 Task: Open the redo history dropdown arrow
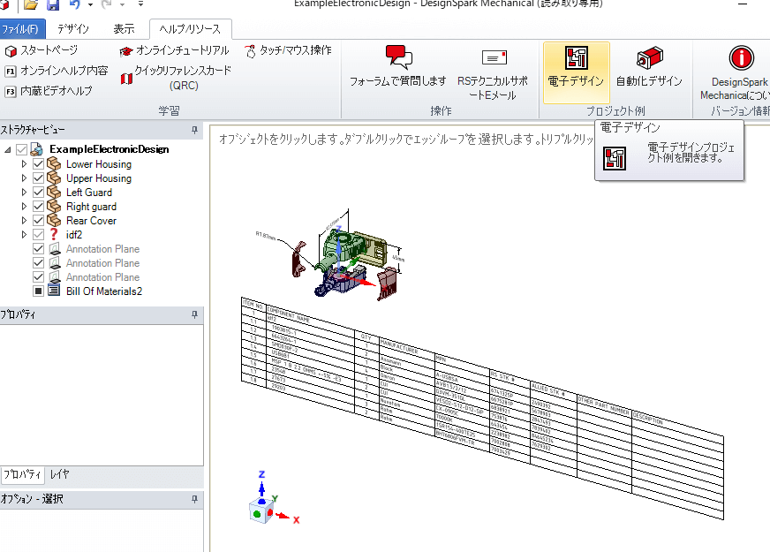tap(122, 5)
